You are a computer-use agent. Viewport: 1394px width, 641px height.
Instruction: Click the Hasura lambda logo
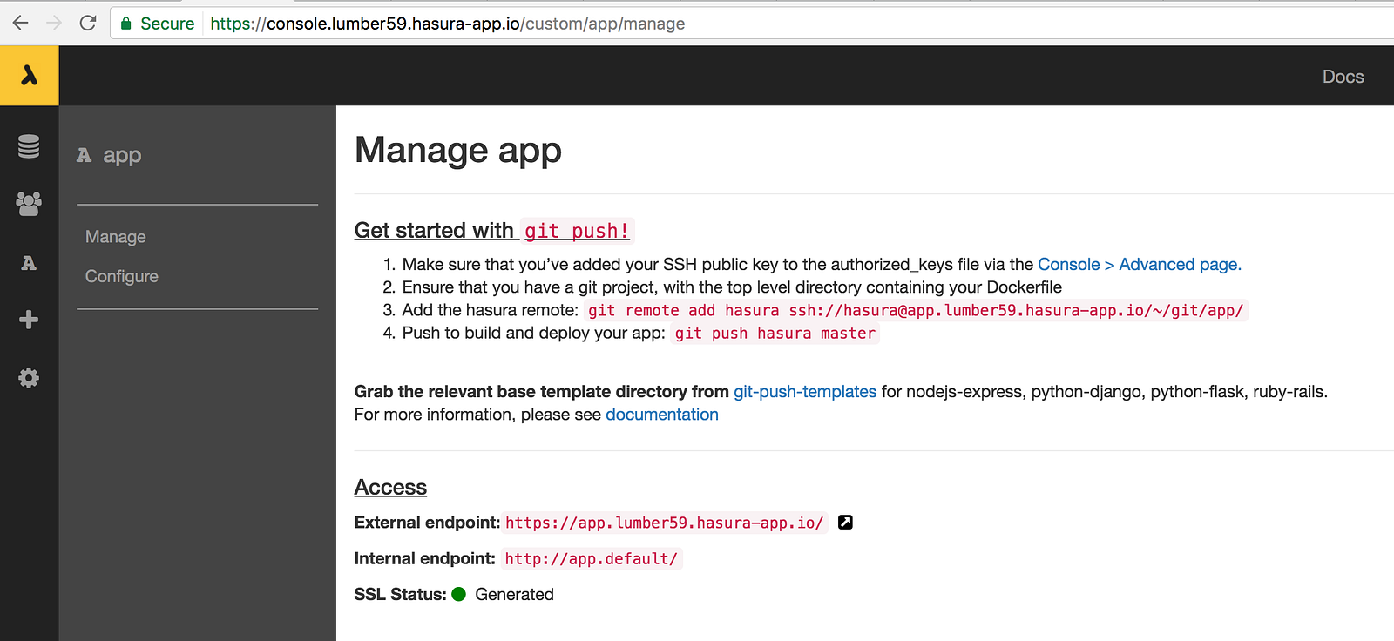coord(29,76)
